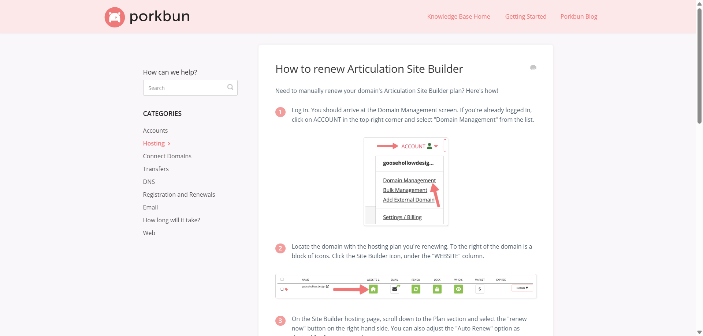Open the Transfers category
The width and height of the screenshot is (703, 336).
pos(156,169)
